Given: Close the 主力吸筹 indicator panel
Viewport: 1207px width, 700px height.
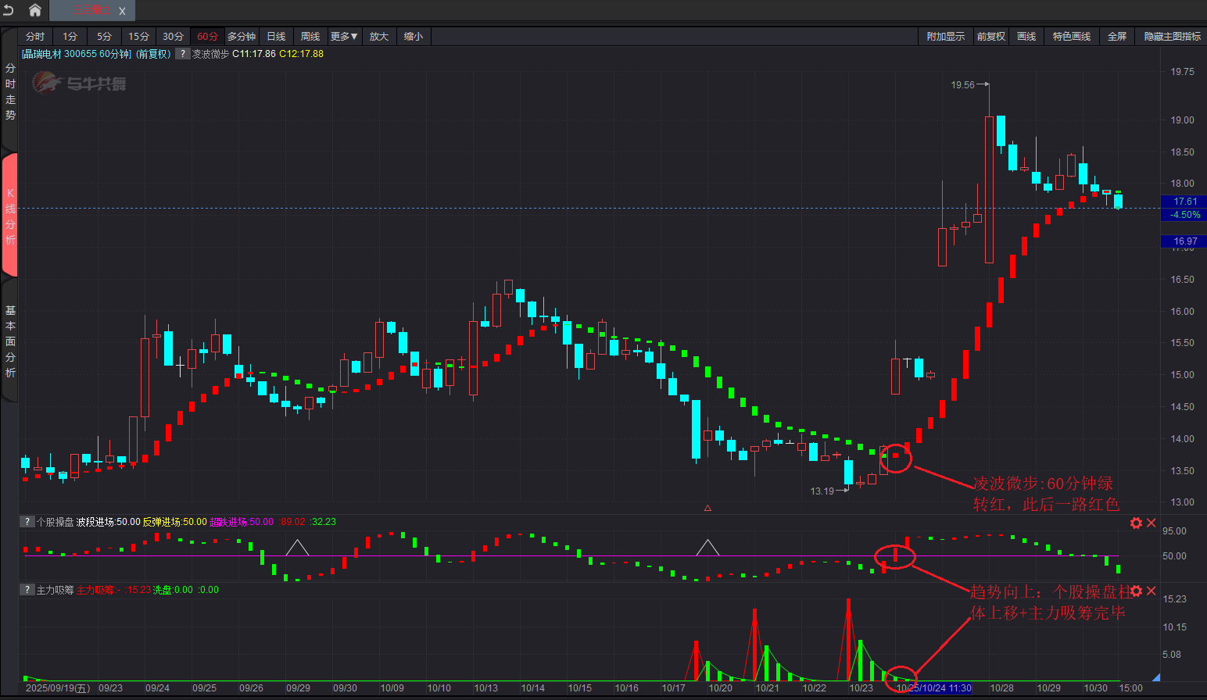Looking at the screenshot, I should pos(1151,591).
